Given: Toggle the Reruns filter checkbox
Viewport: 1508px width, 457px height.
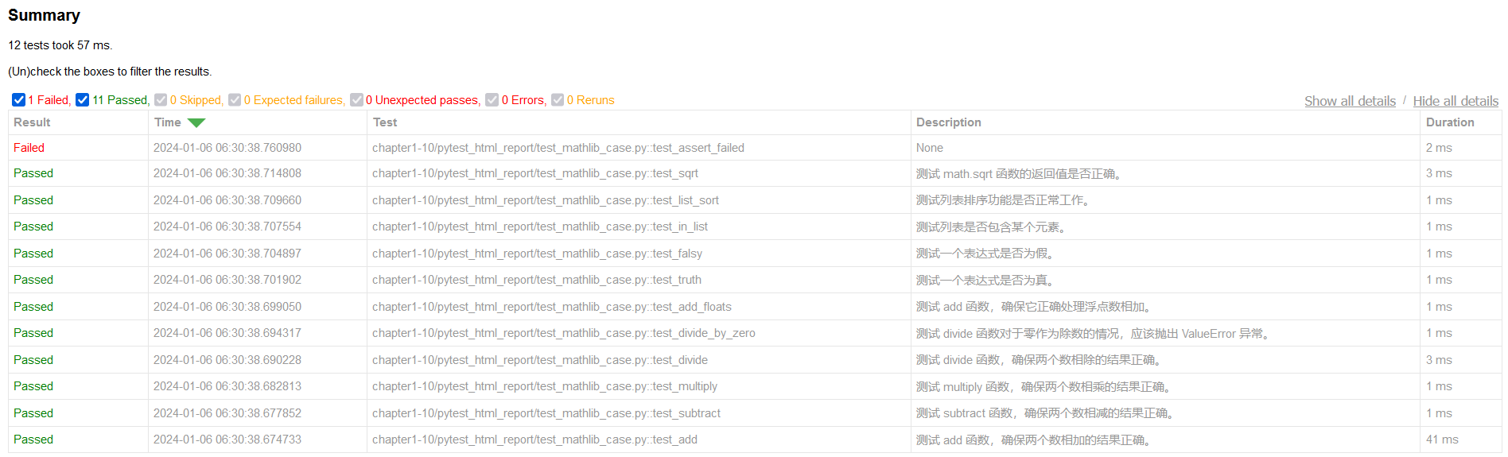Looking at the screenshot, I should click(558, 100).
